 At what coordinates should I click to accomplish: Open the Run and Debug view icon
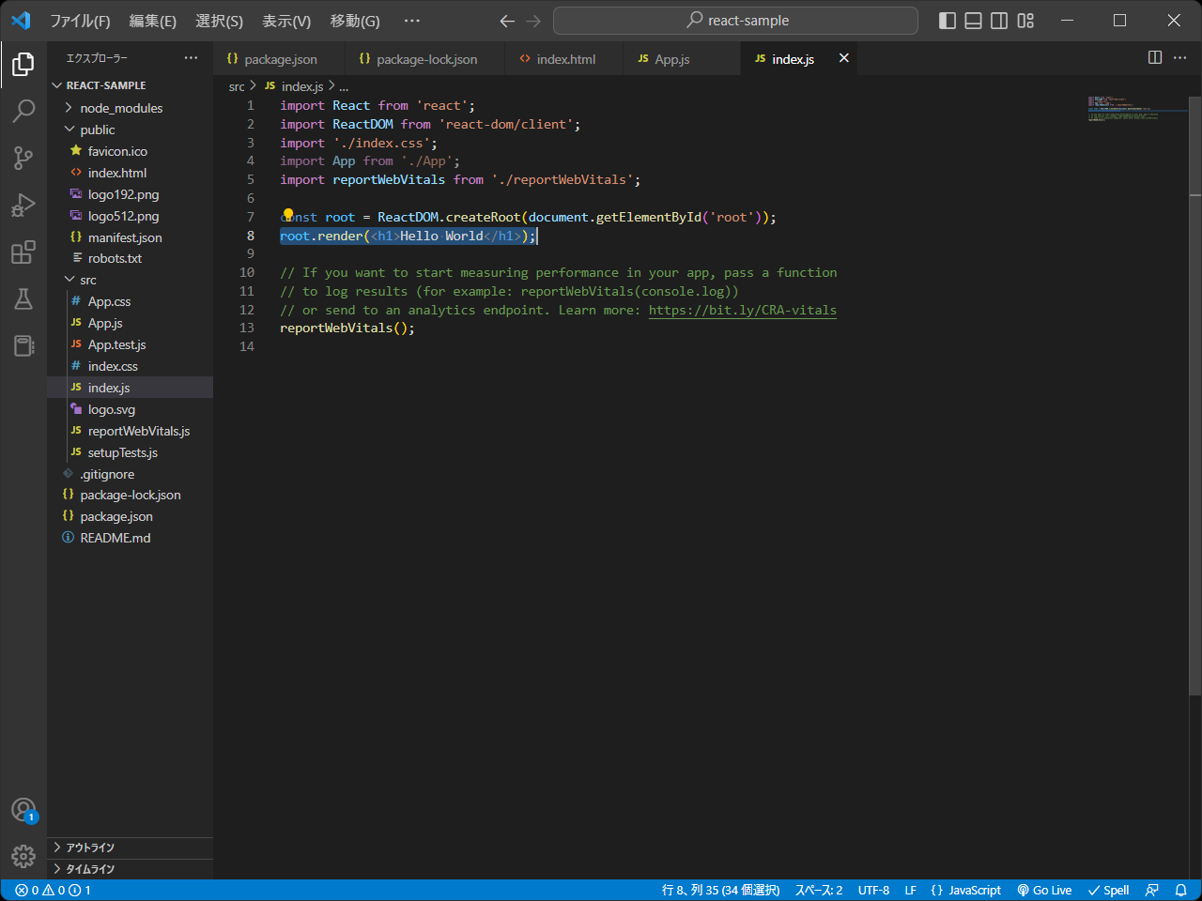(23, 205)
